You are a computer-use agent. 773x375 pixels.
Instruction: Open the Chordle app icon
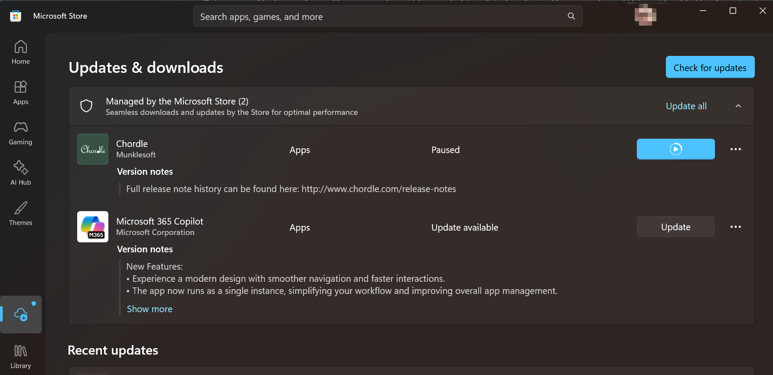click(x=93, y=149)
